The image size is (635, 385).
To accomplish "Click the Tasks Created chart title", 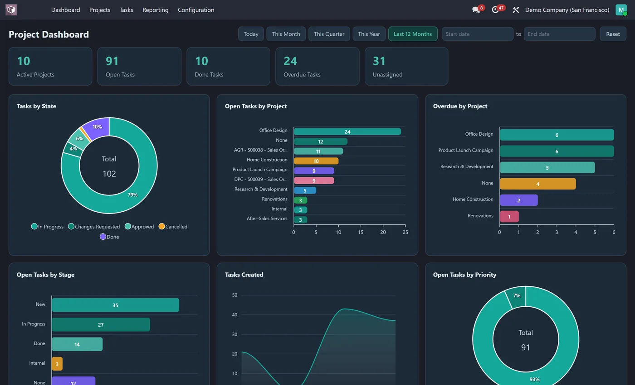I will [x=244, y=275].
